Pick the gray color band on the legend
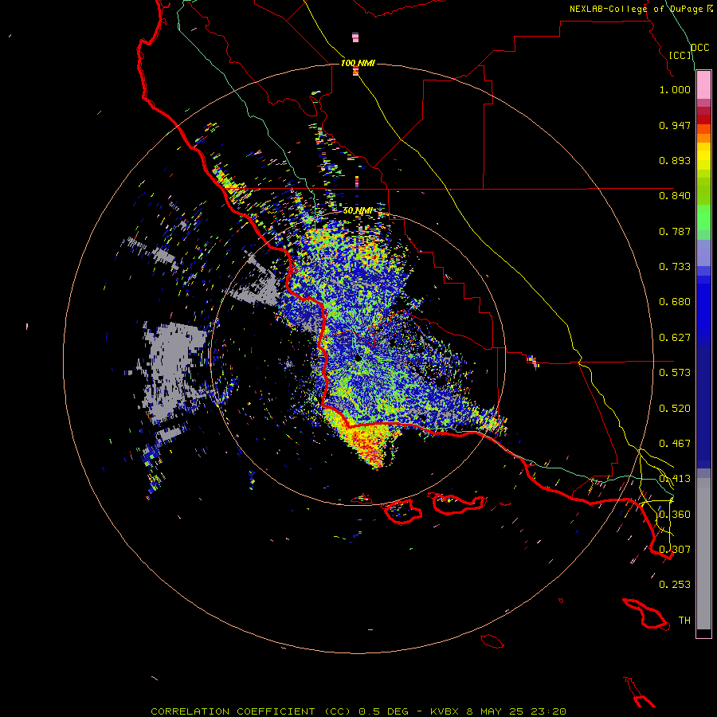717x717 pixels. click(703, 554)
